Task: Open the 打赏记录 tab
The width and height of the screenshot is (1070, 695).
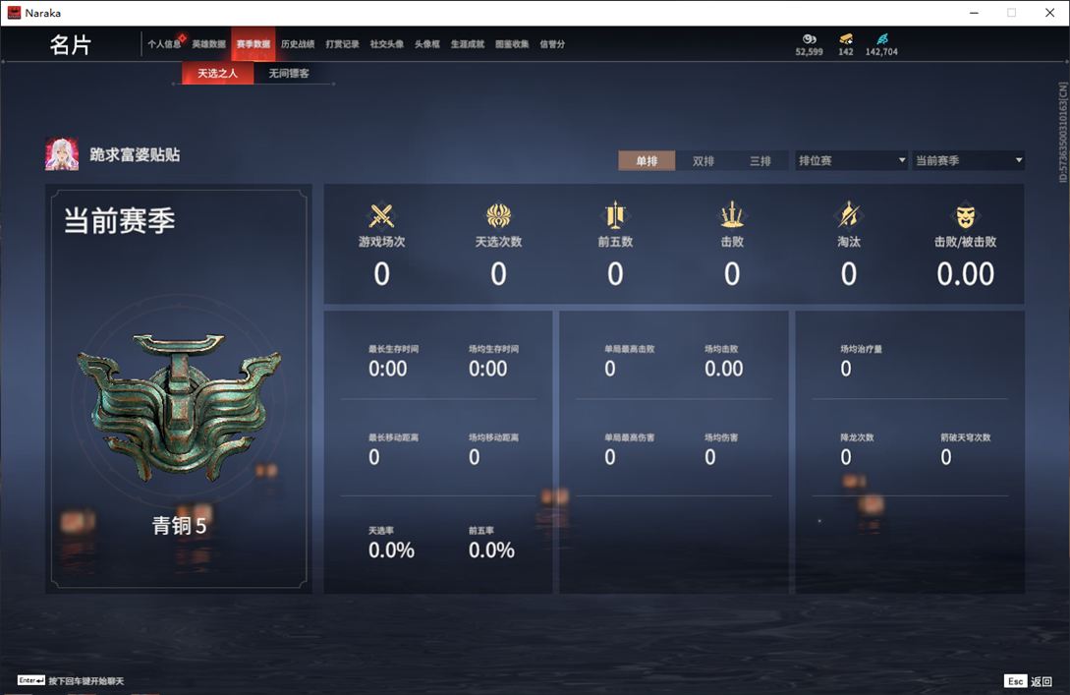Action: (342, 43)
